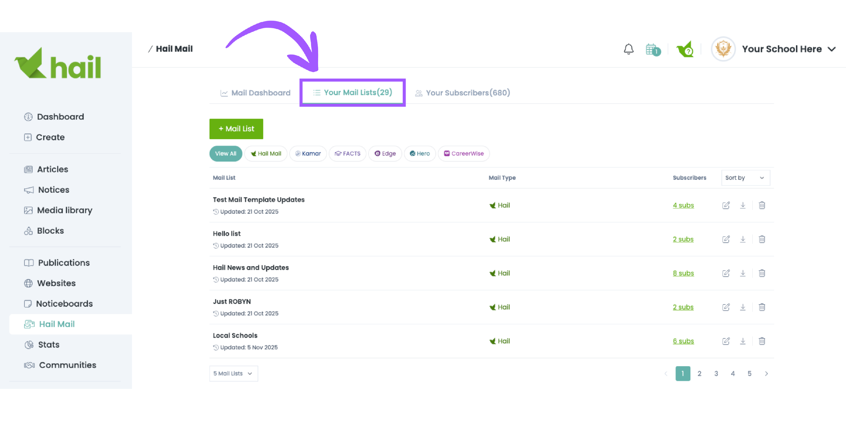Toggle the Kamar filter chip
Viewport: 846px width, 432px height.
[308, 153]
